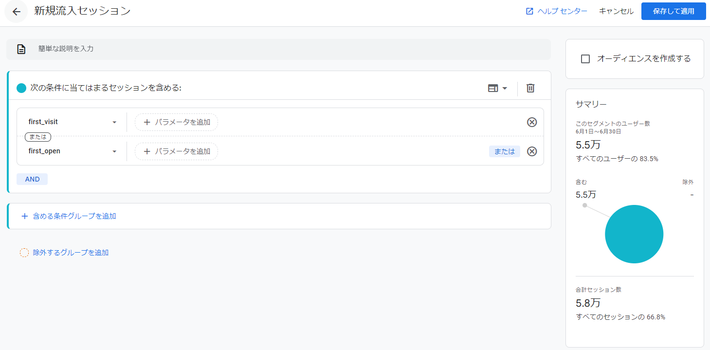Screen dimensions: 710x350
Task: Click 除外するグループを追加
Action: point(71,253)
